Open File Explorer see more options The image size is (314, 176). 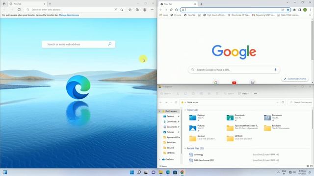255,93
